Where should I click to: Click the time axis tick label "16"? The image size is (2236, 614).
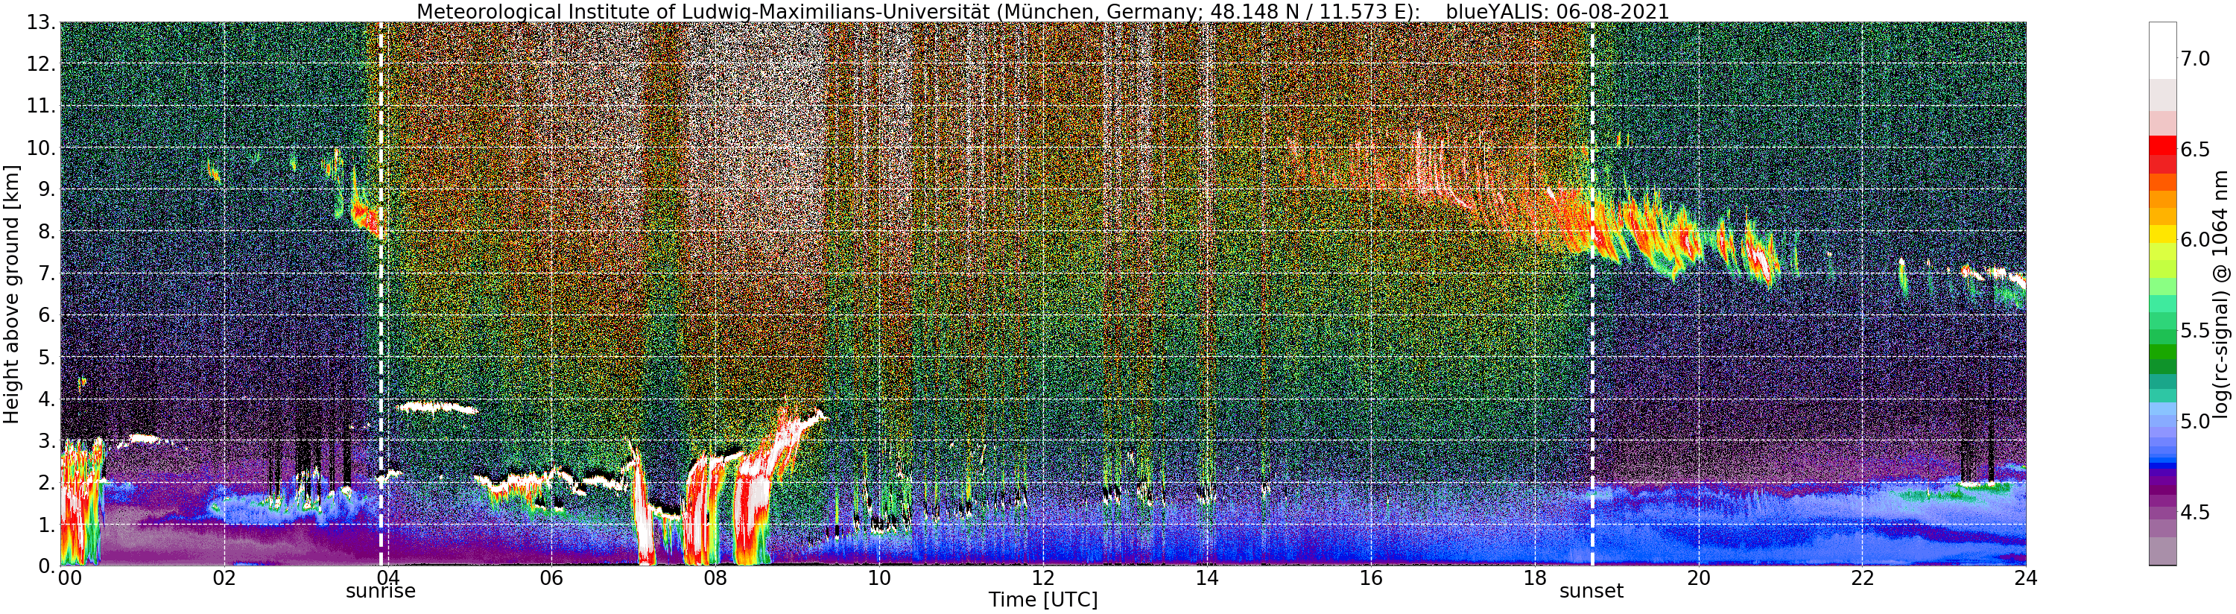click(1371, 578)
